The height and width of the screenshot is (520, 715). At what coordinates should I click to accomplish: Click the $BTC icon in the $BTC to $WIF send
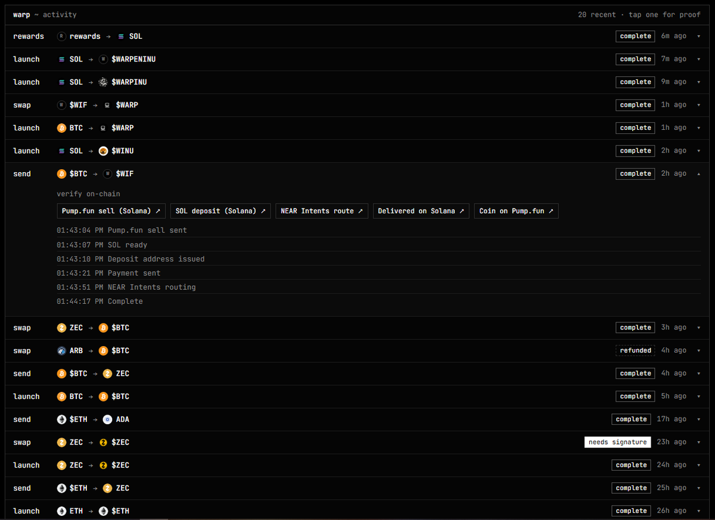[61, 174]
